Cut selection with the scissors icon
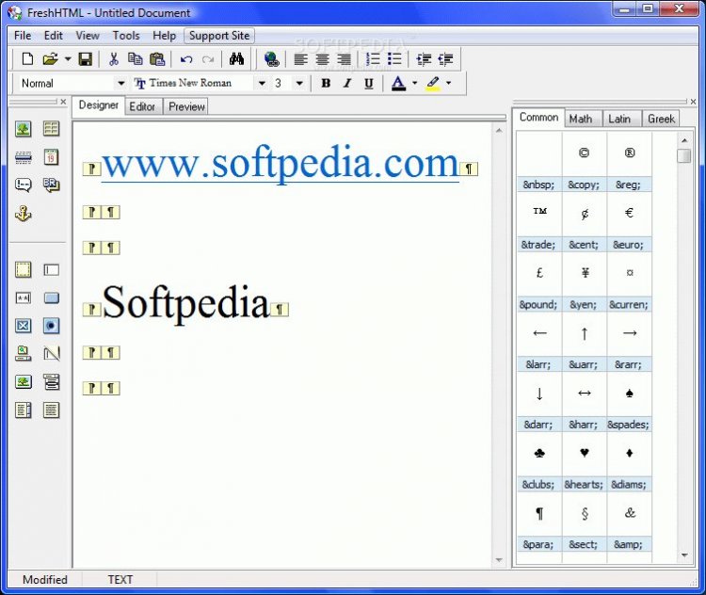This screenshot has width=706, height=595. pyautogui.click(x=114, y=59)
